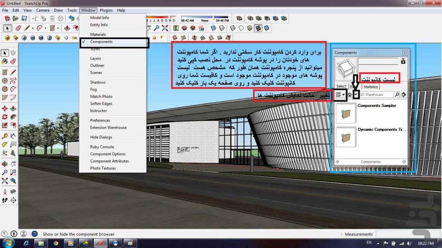Click the Undo icon
442x248 pixels.
[70, 17]
